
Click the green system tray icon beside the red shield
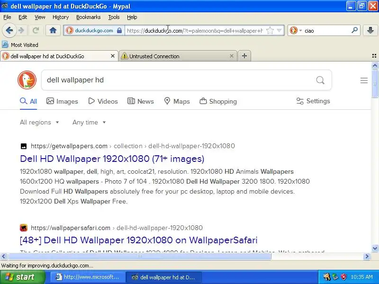click(335, 277)
